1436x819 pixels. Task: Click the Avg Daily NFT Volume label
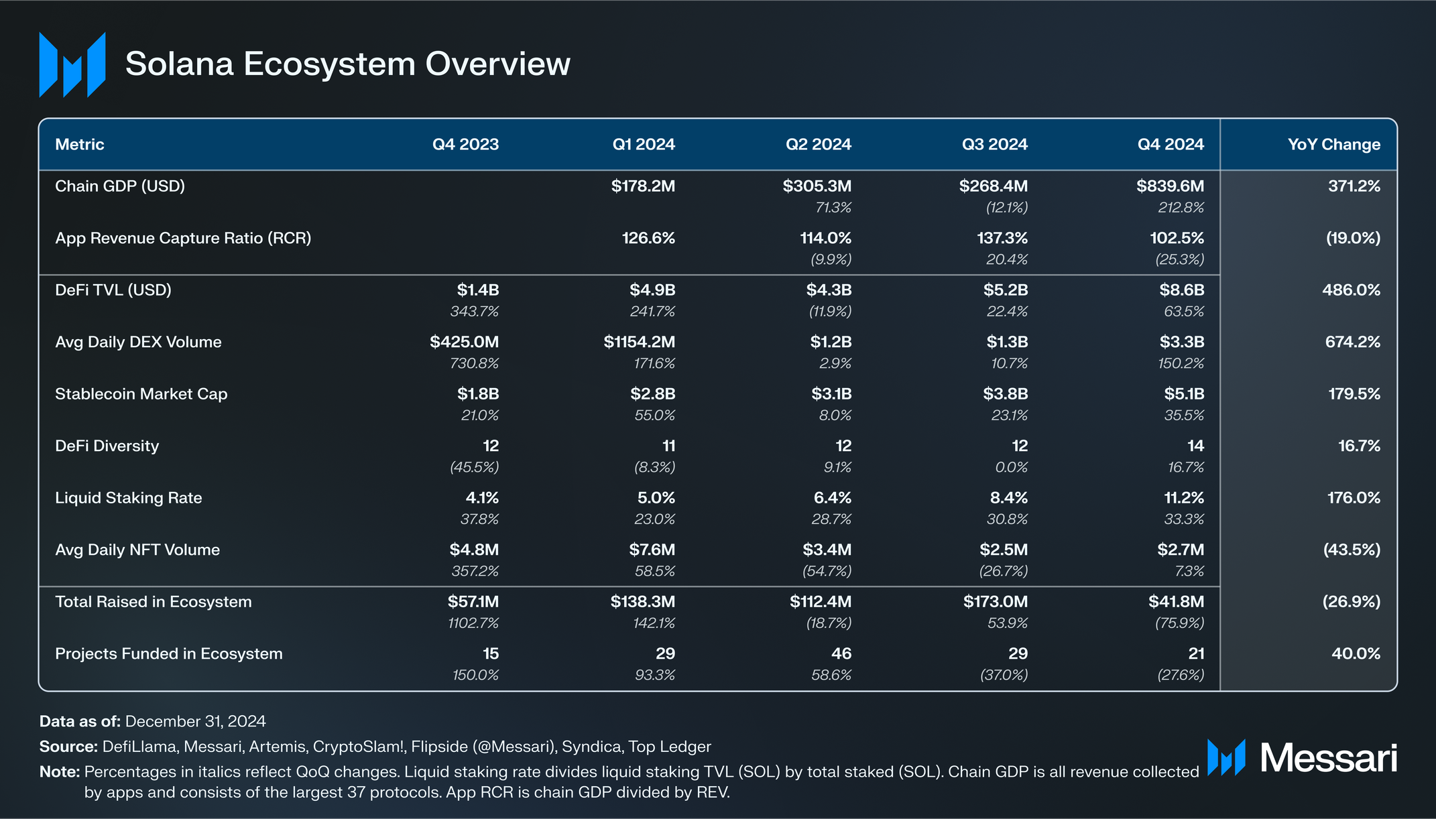coord(137,550)
